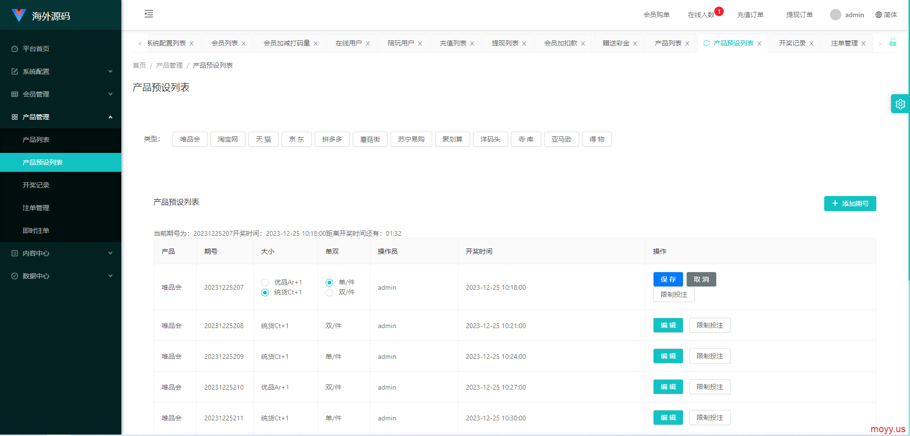The height and width of the screenshot is (436, 910).
Task: Open 提现订单 in header
Action: [x=800, y=15]
